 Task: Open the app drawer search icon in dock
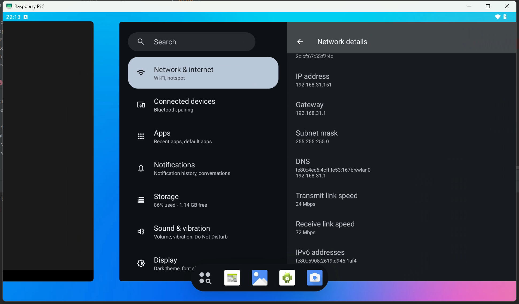tap(205, 278)
